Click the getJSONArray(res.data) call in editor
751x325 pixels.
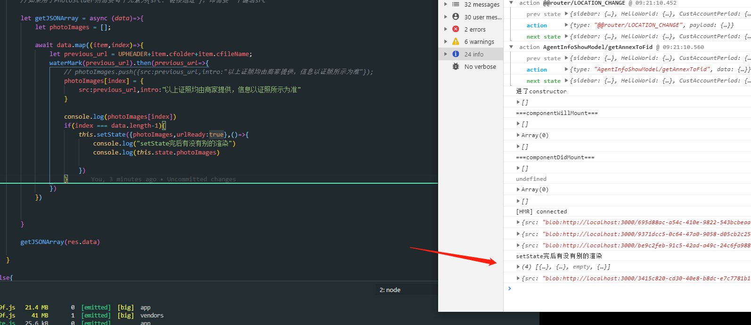click(60, 242)
